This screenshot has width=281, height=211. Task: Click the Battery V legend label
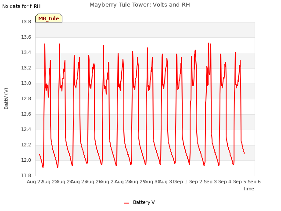click(x=144, y=202)
